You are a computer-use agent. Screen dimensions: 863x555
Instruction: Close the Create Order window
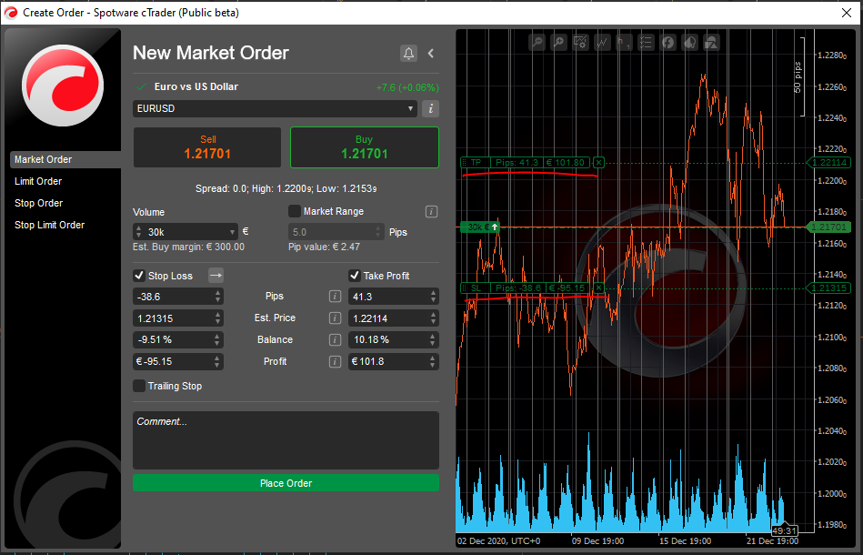click(x=847, y=13)
